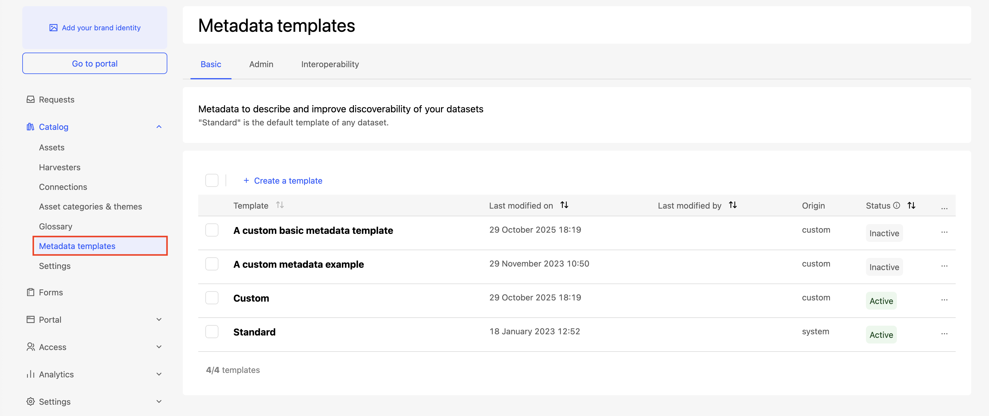Open Asset categories & themes
Image resolution: width=989 pixels, height=416 pixels.
90,207
